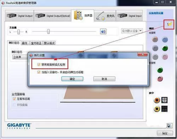This screenshot has height=139, width=177.
Task: Open the 室内校正 room correction sub-tab
Action: click(36, 43)
